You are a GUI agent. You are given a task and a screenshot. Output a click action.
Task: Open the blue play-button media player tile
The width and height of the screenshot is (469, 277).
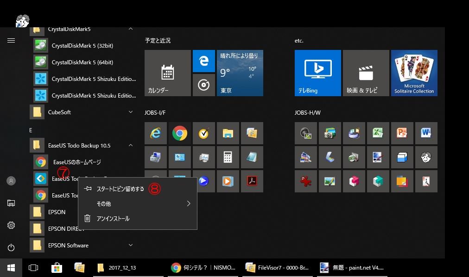click(x=204, y=181)
